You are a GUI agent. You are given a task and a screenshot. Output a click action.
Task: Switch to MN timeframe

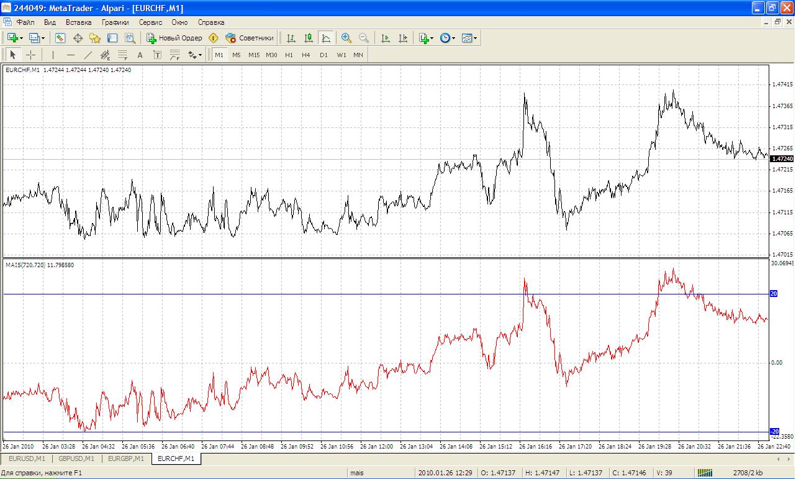coord(358,55)
